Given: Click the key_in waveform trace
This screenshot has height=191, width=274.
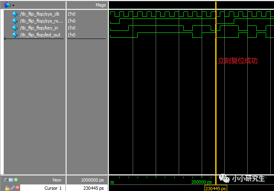Looking at the screenshot, I should point(191,28).
